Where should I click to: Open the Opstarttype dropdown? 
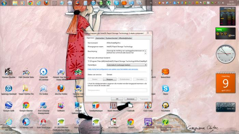coord(127,65)
